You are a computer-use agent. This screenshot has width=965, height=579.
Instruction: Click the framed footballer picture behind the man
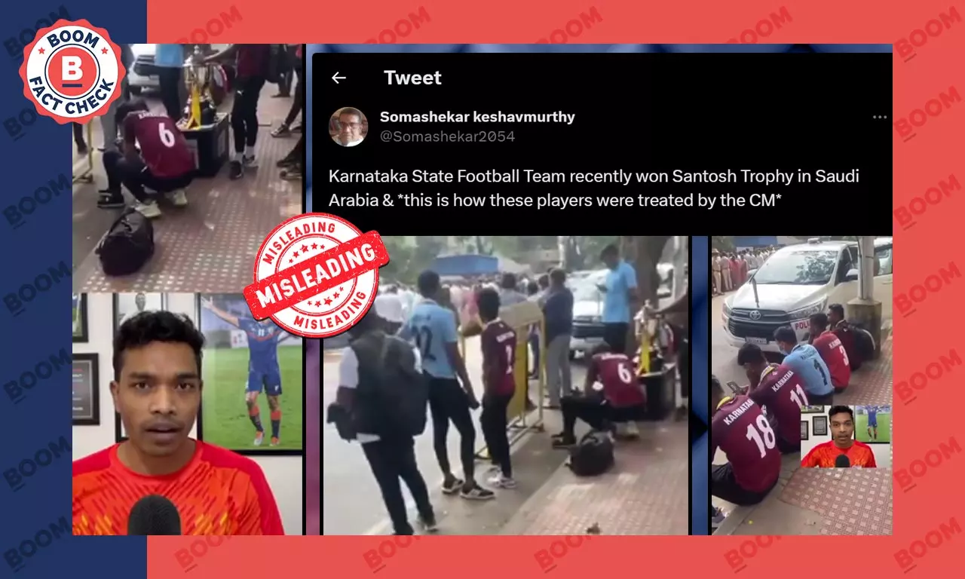click(x=252, y=372)
